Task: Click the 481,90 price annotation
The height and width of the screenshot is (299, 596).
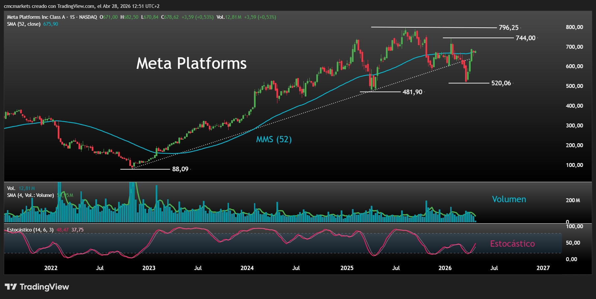Action: point(412,92)
